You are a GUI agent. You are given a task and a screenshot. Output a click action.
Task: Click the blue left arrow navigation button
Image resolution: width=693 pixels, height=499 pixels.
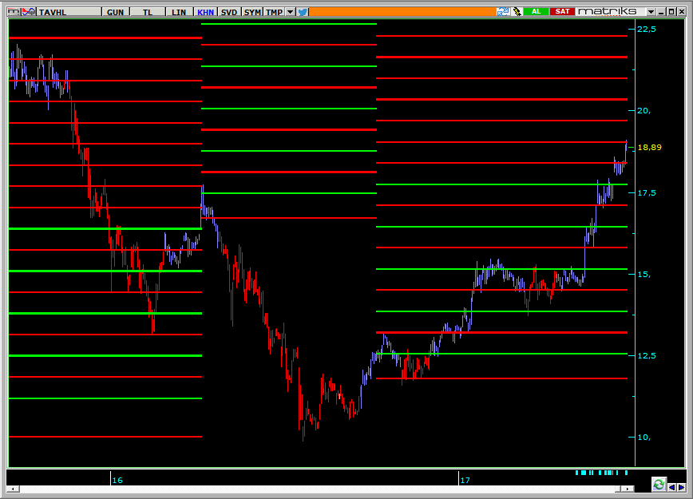(x=671, y=487)
